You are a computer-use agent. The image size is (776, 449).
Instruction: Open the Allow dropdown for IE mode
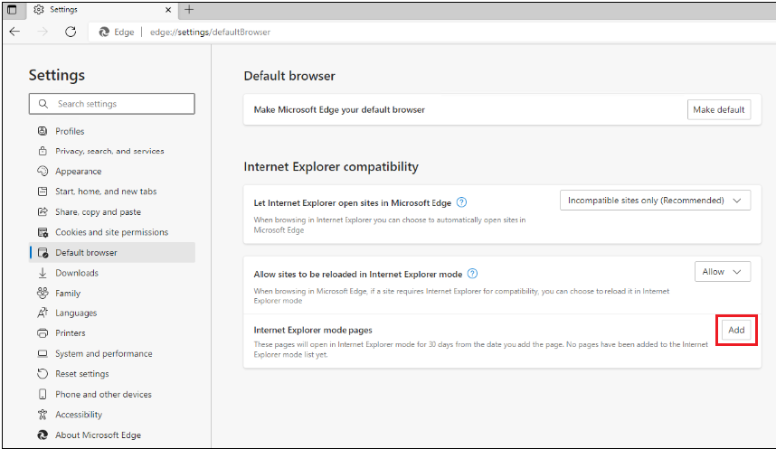click(722, 271)
